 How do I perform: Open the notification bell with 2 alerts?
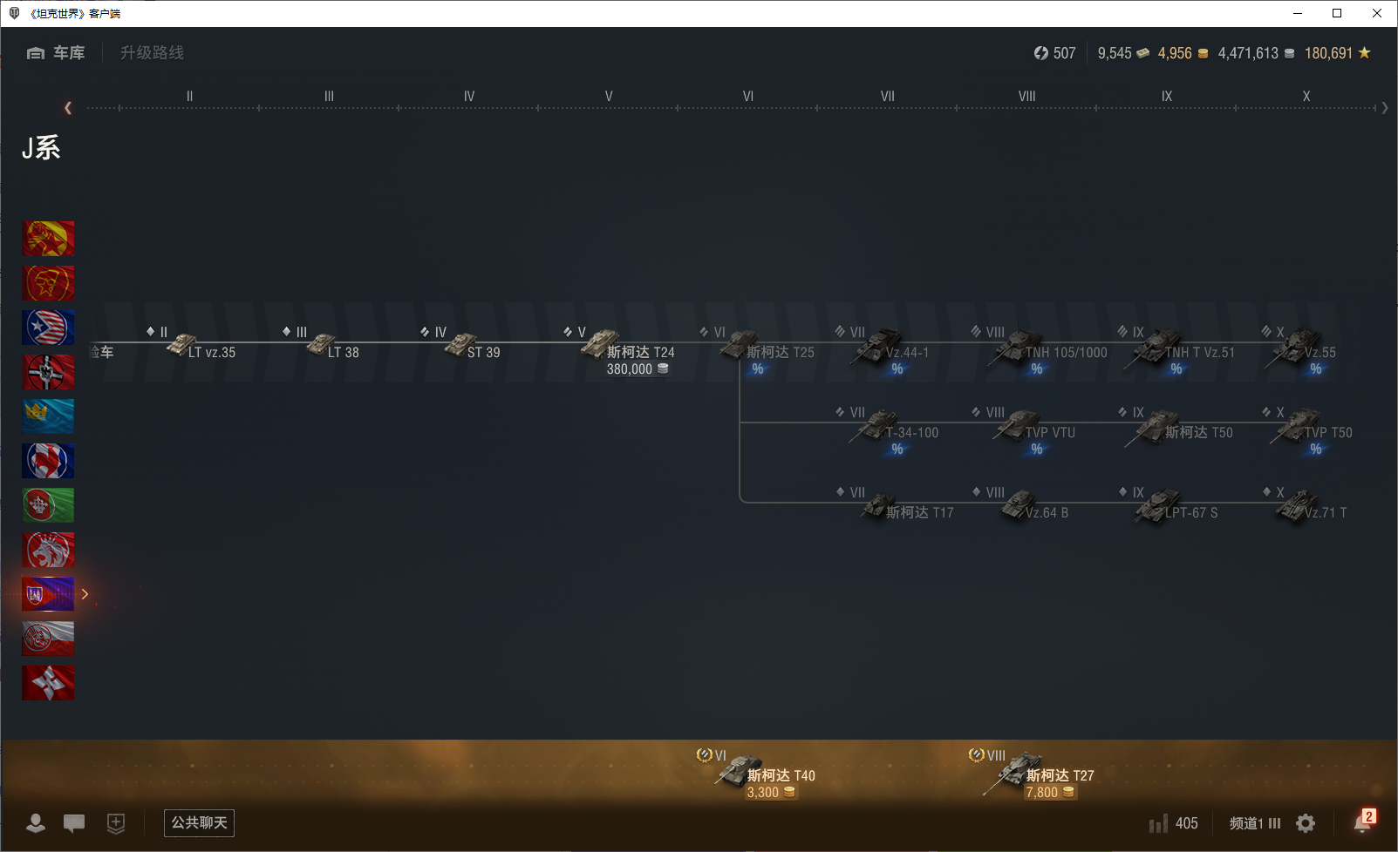1364,822
